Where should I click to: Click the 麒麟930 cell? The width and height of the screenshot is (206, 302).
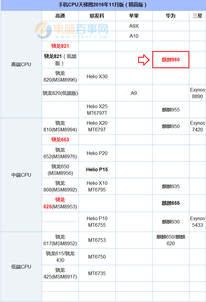point(171,222)
